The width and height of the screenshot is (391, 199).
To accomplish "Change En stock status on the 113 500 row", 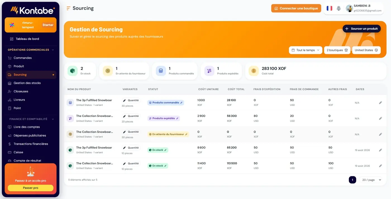I will coord(158,166).
